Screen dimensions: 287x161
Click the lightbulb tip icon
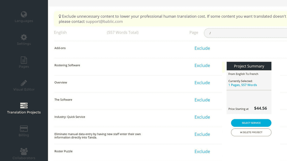60,16
